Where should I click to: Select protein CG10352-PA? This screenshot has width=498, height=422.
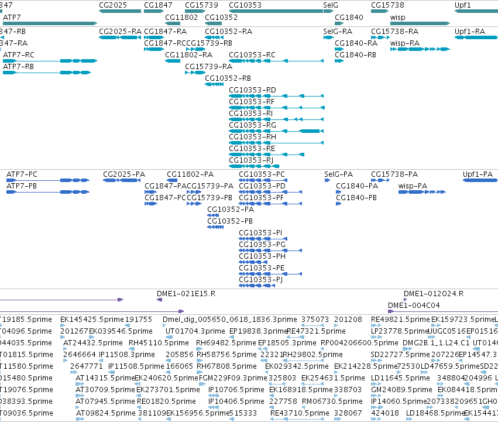(213, 215)
